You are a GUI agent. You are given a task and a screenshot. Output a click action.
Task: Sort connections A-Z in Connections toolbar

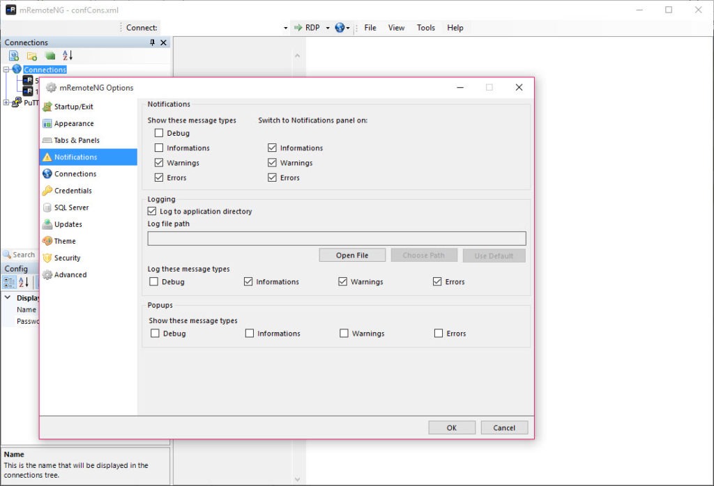[68, 56]
